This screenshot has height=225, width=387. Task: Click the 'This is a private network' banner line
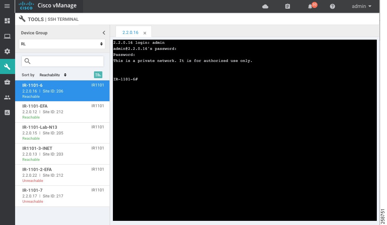(x=183, y=61)
